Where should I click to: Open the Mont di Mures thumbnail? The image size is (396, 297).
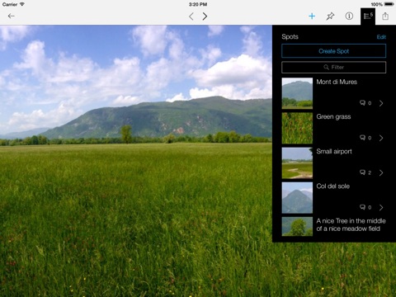click(297, 93)
